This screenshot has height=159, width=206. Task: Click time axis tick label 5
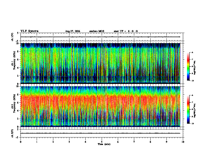pos(102,142)
